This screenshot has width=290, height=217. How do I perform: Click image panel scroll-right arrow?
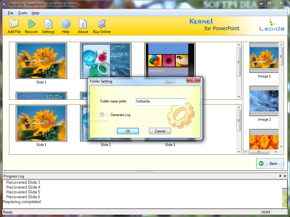pyautogui.click(x=276, y=152)
